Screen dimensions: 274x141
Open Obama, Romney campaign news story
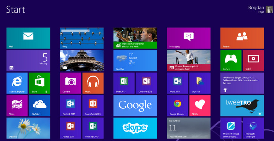(189, 61)
